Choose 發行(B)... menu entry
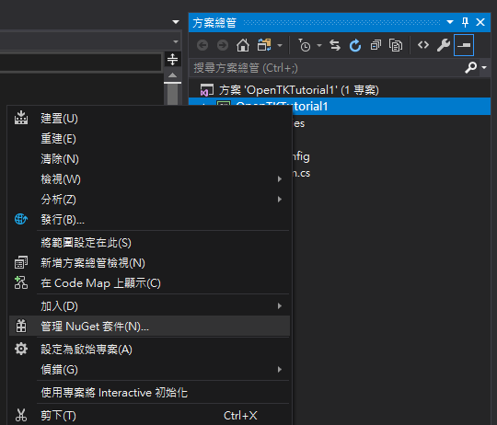Screen dimensions: 497x425 tap(149, 220)
